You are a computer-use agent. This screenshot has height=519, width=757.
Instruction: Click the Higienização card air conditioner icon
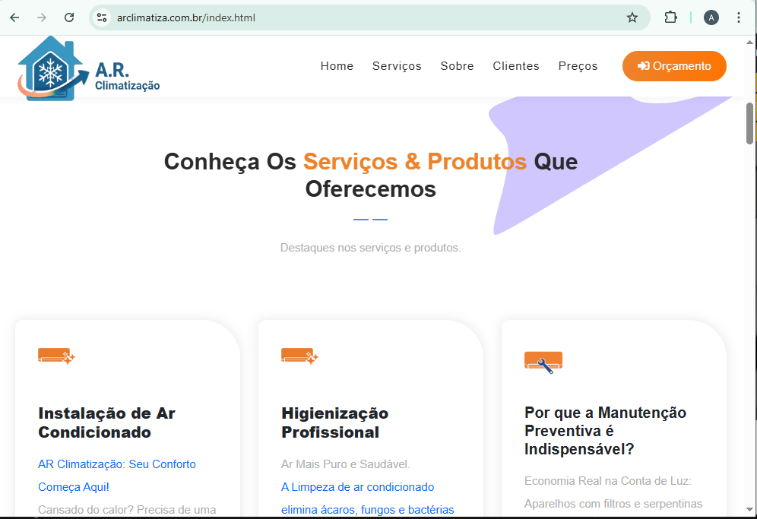(x=299, y=356)
